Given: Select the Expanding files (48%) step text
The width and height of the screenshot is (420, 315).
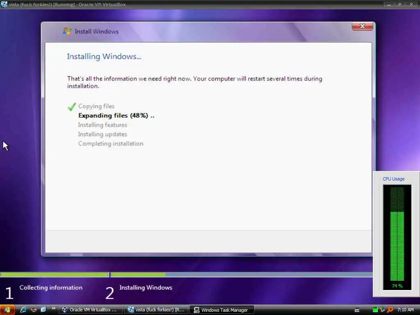Looking at the screenshot, I should click(116, 115).
